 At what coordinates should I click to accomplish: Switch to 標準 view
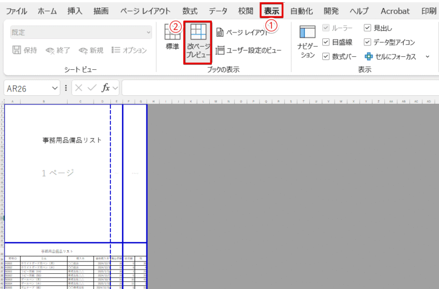(172, 37)
